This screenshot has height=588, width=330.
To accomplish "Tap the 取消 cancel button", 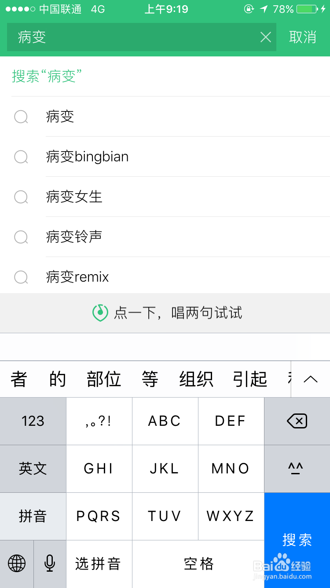I will (x=303, y=37).
